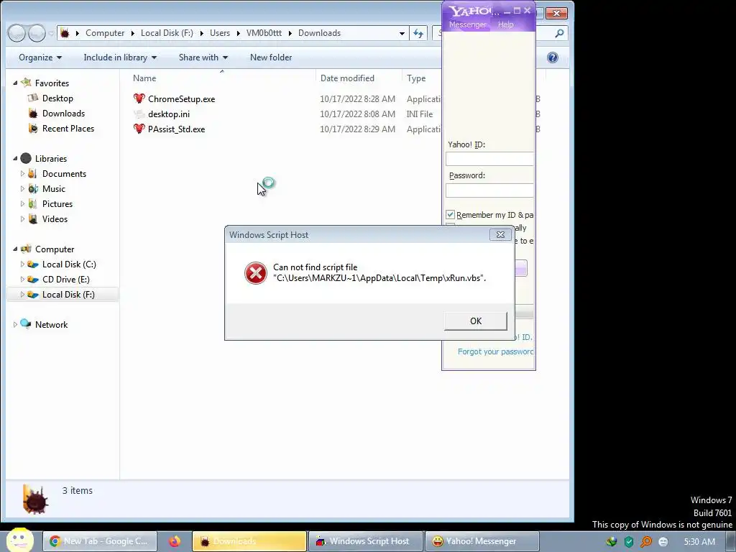Click New folder toolbar button
The image size is (736, 552).
pyautogui.click(x=271, y=57)
